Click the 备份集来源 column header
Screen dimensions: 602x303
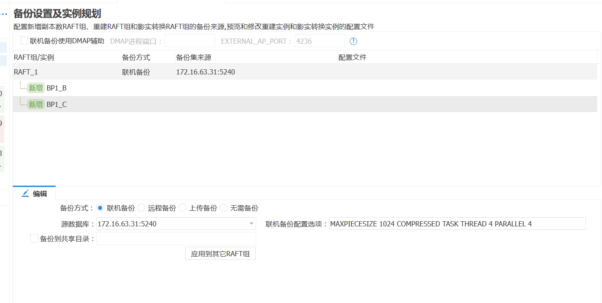tap(256, 57)
